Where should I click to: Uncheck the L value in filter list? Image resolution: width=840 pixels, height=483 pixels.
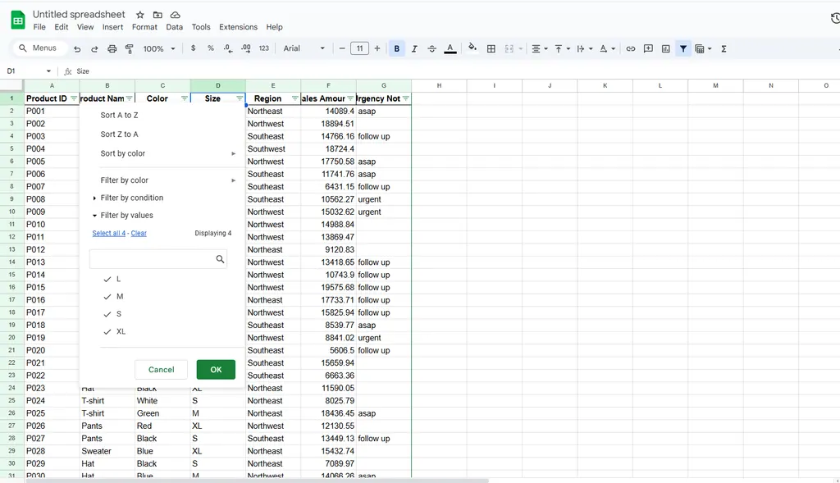click(x=107, y=279)
